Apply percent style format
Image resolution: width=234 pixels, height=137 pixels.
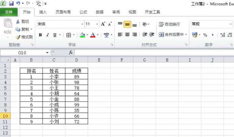click(205, 35)
